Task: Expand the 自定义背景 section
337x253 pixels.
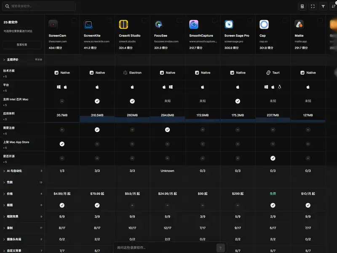Action: click(22, 250)
